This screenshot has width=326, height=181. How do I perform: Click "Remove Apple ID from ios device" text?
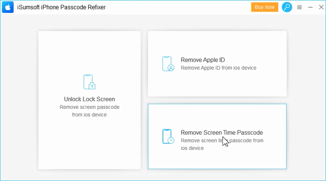coord(219,68)
